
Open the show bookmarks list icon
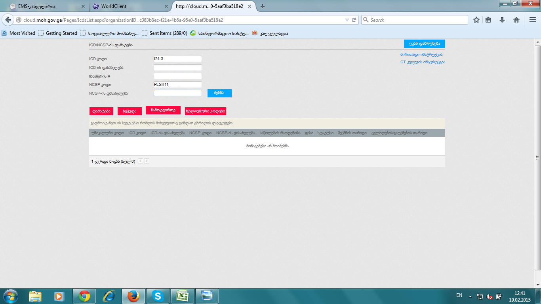click(x=489, y=20)
